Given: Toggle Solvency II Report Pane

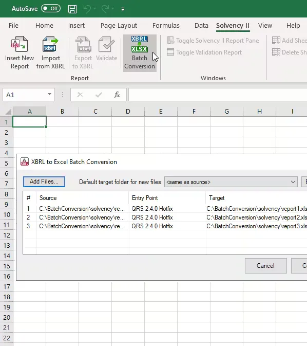Looking at the screenshot, I should tap(213, 41).
